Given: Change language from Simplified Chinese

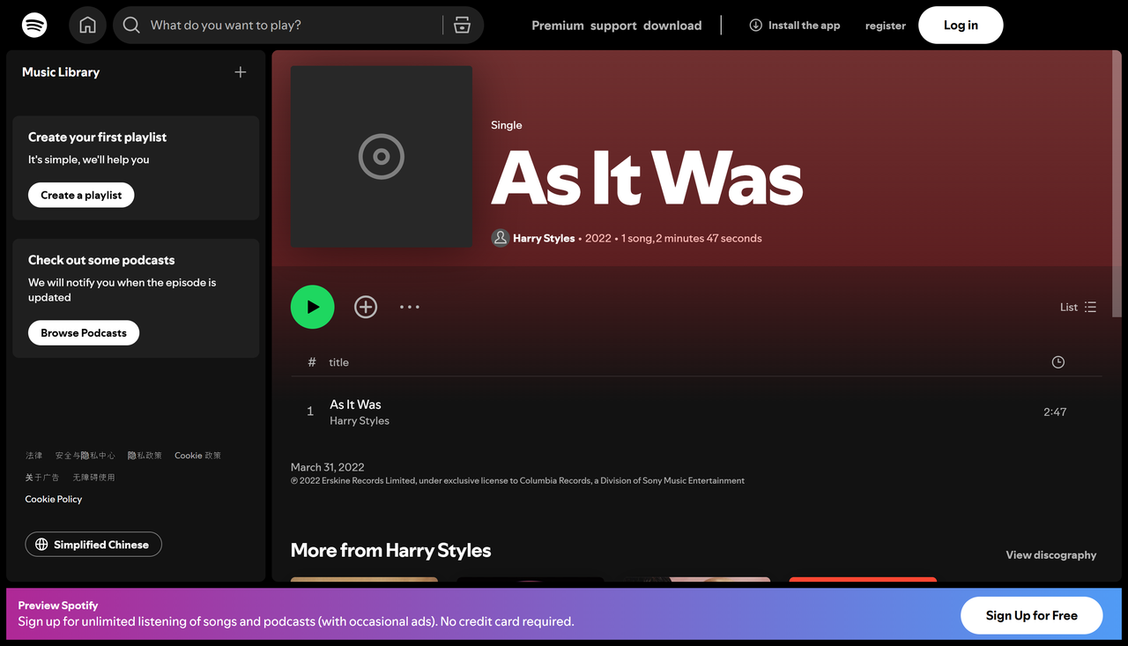Looking at the screenshot, I should click(x=93, y=545).
